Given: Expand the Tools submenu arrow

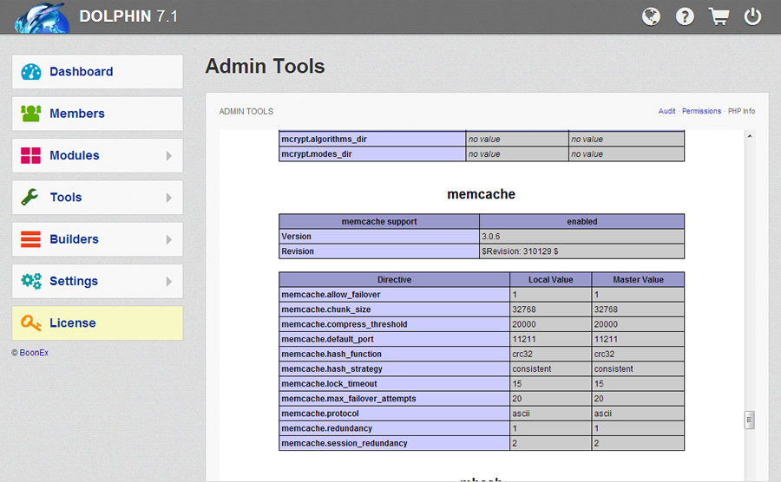Looking at the screenshot, I should click(169, 198).
